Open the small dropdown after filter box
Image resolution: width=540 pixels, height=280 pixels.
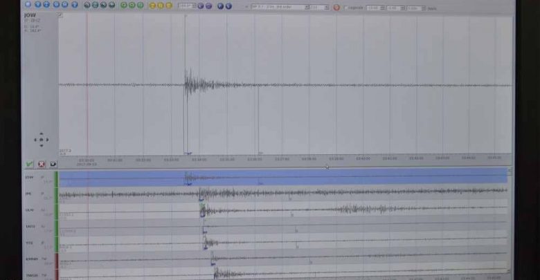[x=318, y=8]
